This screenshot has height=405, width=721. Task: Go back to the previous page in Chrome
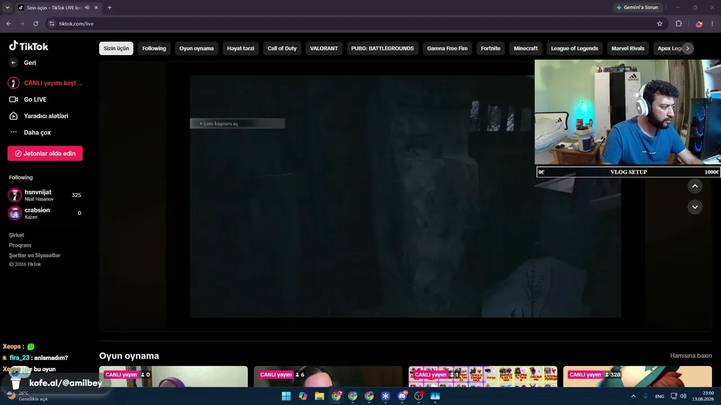(8, 24)
